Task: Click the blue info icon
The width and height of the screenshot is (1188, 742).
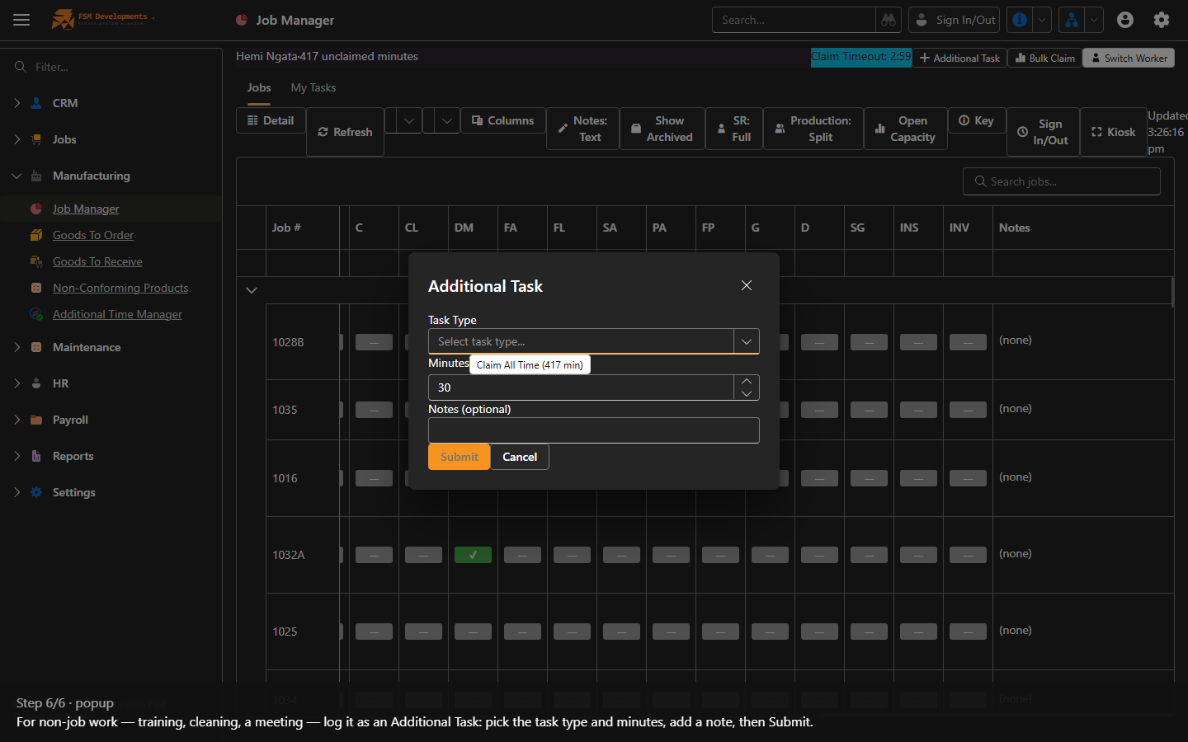Action: (x=1020, y=20)
